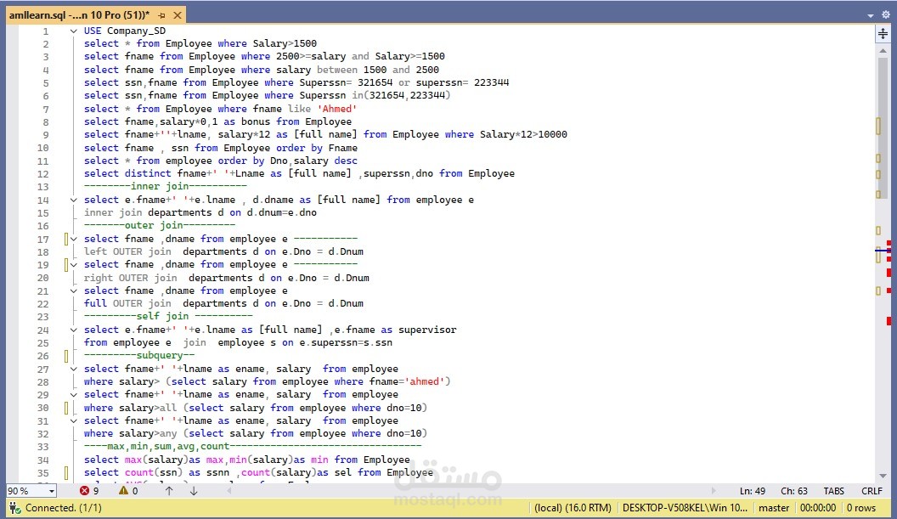This screenshot has height=519, width=897.
Task: Click the supervisor alias on line 24
Action: (x=427, y=330)
